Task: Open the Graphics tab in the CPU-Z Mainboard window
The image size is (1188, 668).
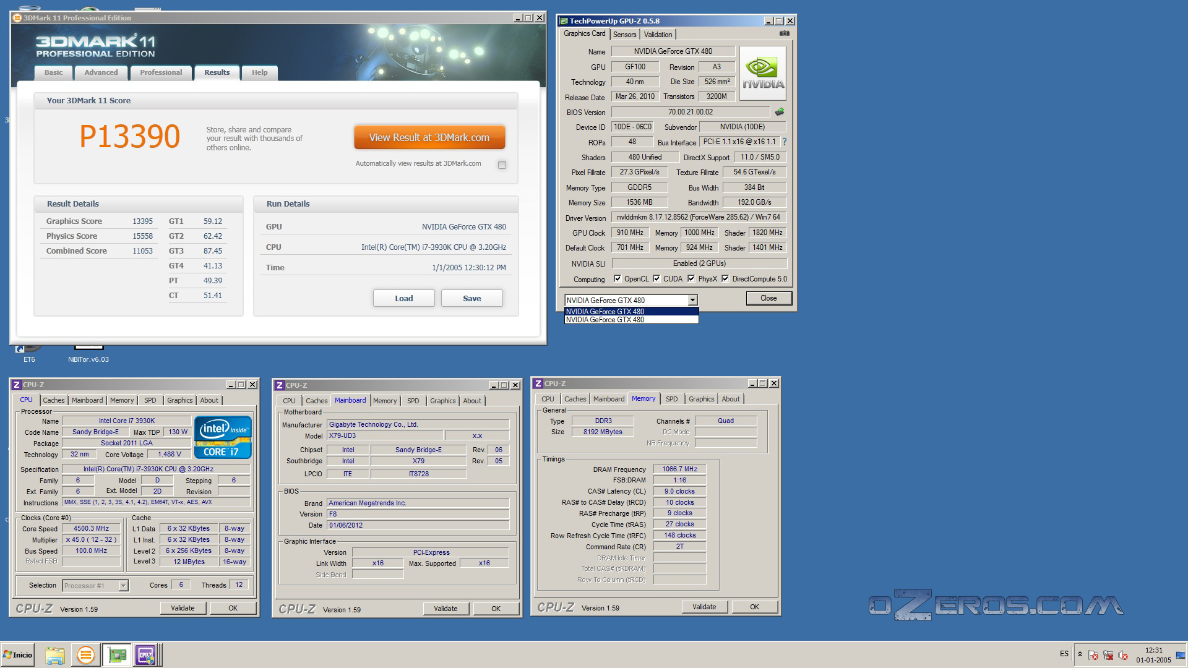Action: 443,401
